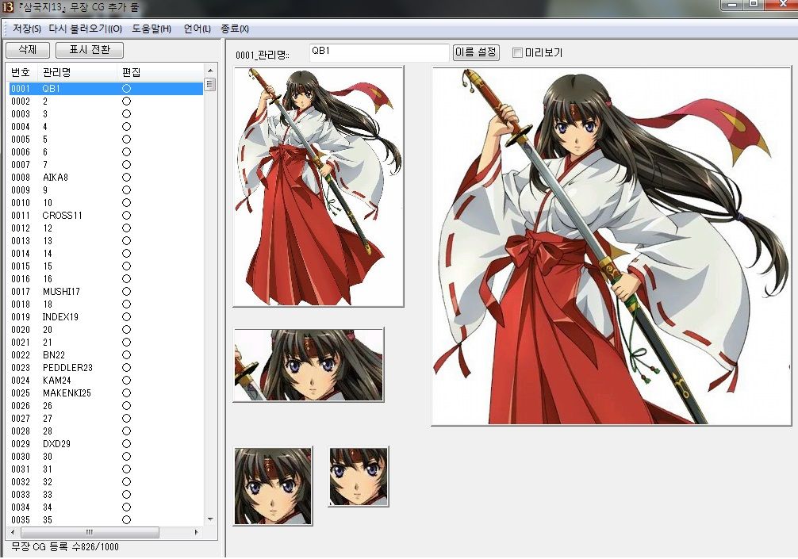
Task: Select row 0029 DXD29
Action: (x=106, y=444)
